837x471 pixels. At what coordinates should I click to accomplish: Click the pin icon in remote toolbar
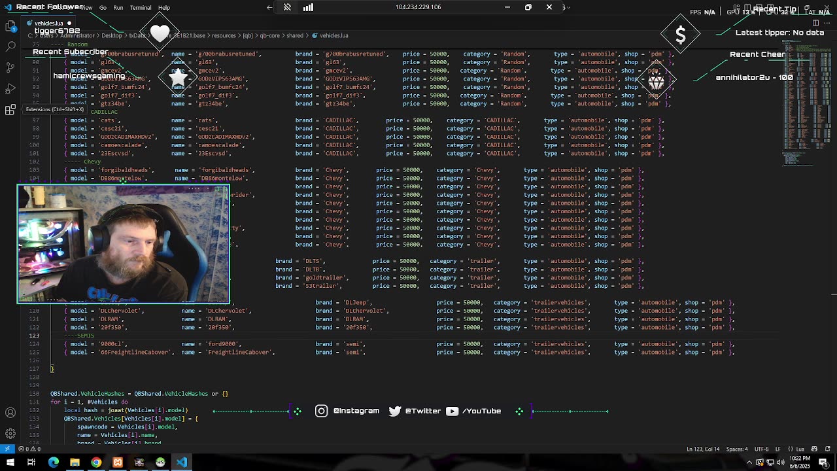287,7
